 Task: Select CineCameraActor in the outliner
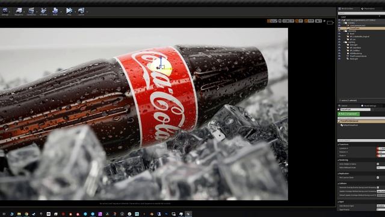(357, 25)
